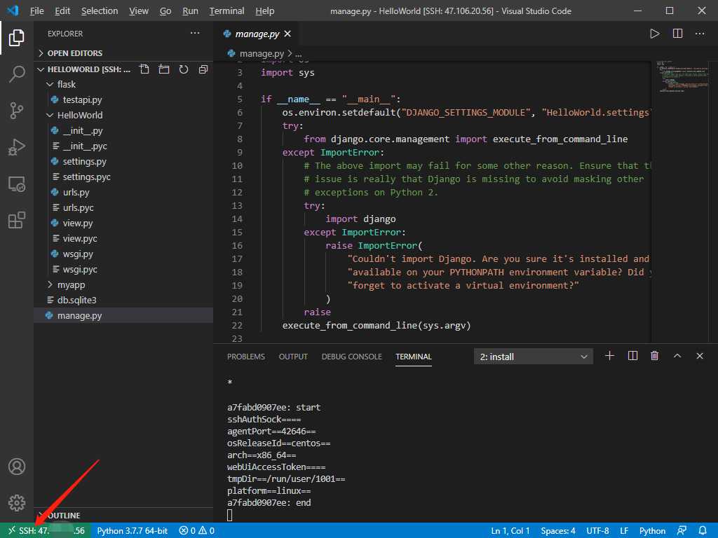The image size is (718, 538).
Task: Open the Explorer view in activity bar
Action: pyautogui.click(x=17, y=38)
